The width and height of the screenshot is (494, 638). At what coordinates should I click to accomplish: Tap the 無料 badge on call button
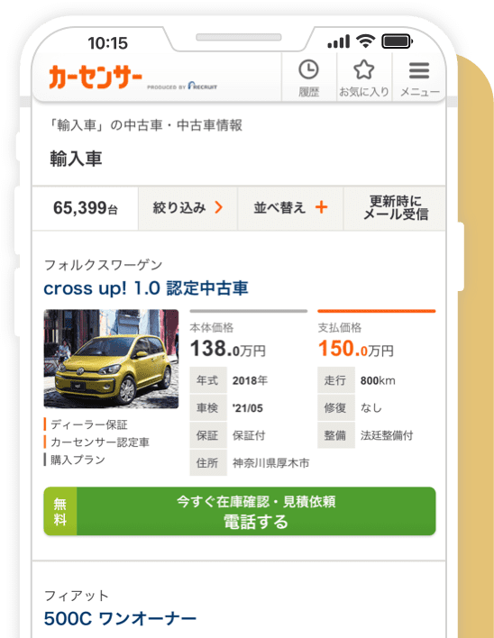point(59,511)
